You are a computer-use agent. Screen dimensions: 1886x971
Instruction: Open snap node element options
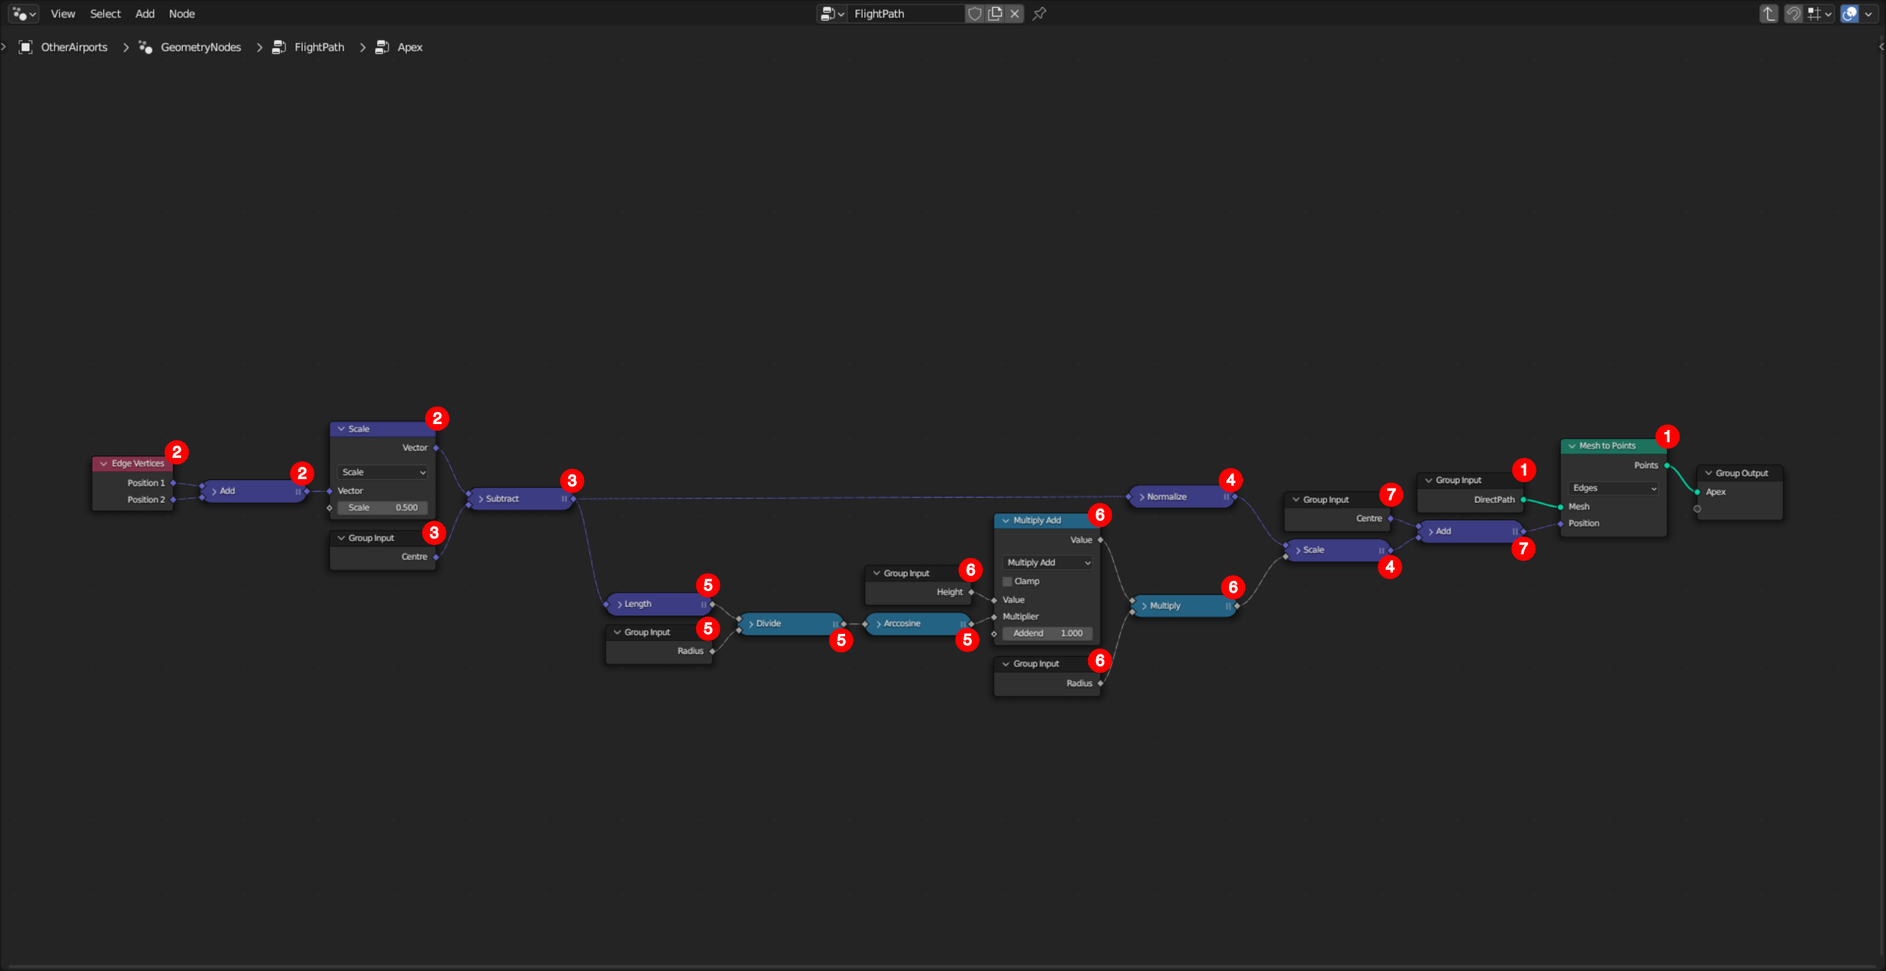[1820, 13]
